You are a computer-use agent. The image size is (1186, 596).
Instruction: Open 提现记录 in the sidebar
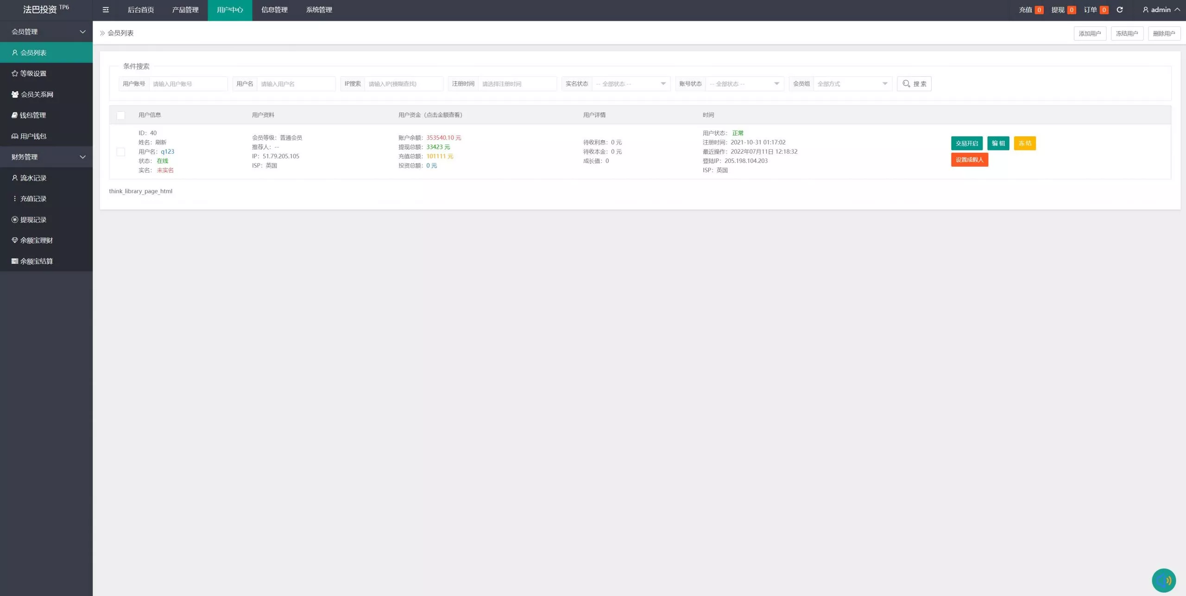click(32, 220)
